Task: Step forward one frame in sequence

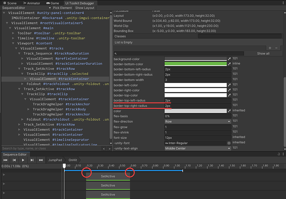Action: (32, 160)
